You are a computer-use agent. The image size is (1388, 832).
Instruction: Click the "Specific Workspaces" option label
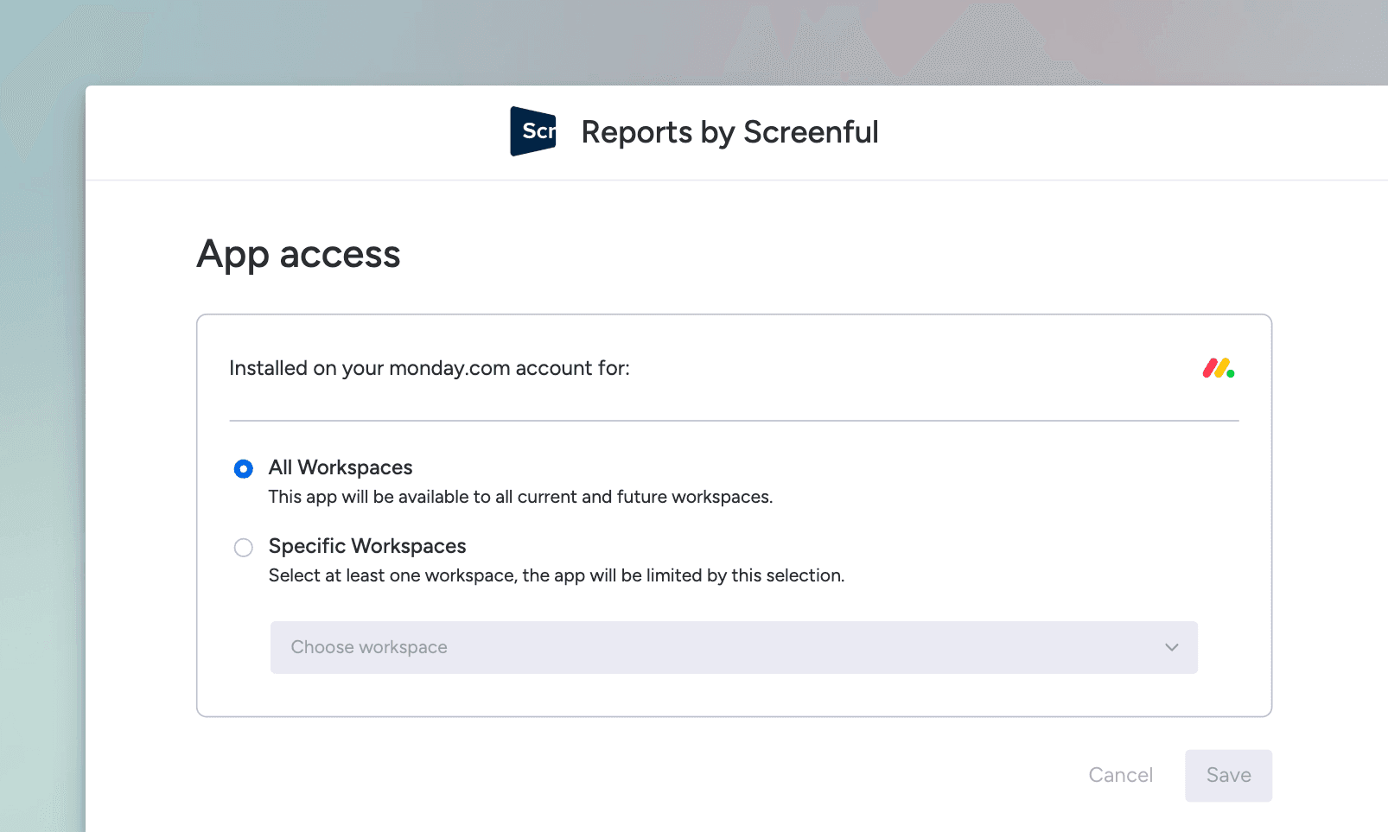[x=367, y=546]
